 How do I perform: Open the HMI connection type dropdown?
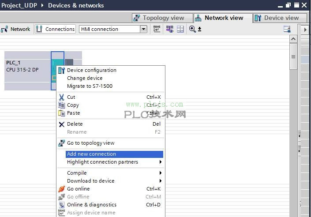tap(143, 29)
